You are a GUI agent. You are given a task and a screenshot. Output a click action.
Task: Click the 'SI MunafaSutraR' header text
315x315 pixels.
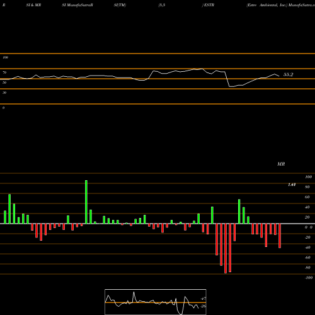coord(77,5)
